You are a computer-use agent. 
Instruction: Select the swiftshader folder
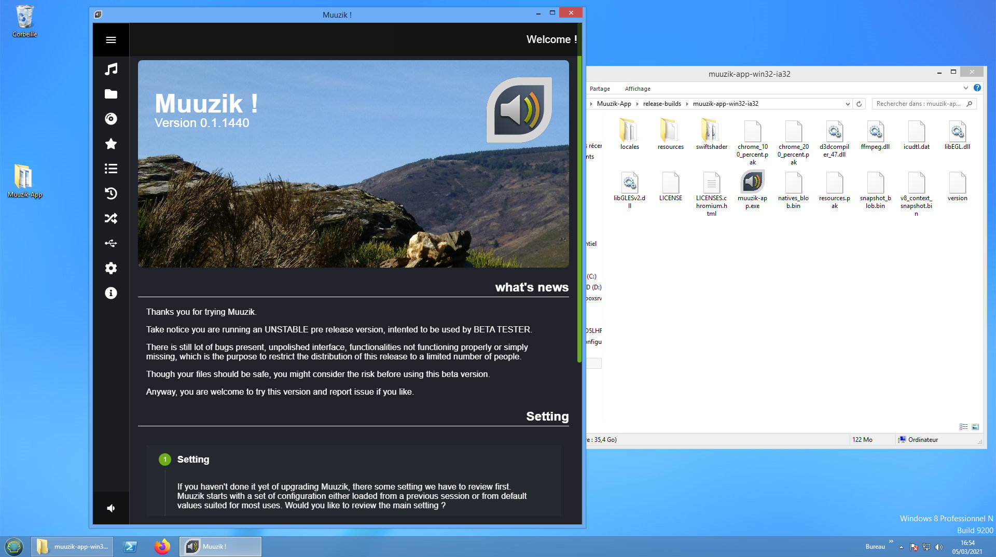coord(711,134)
